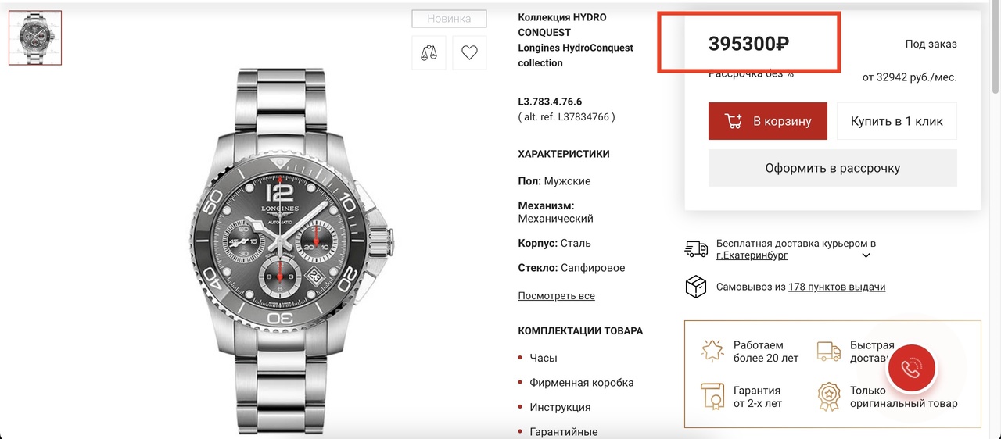Viewport: 1001px width, 439px height.
Task: Click the warranty certificate icon
Action: tap(712, 397)
